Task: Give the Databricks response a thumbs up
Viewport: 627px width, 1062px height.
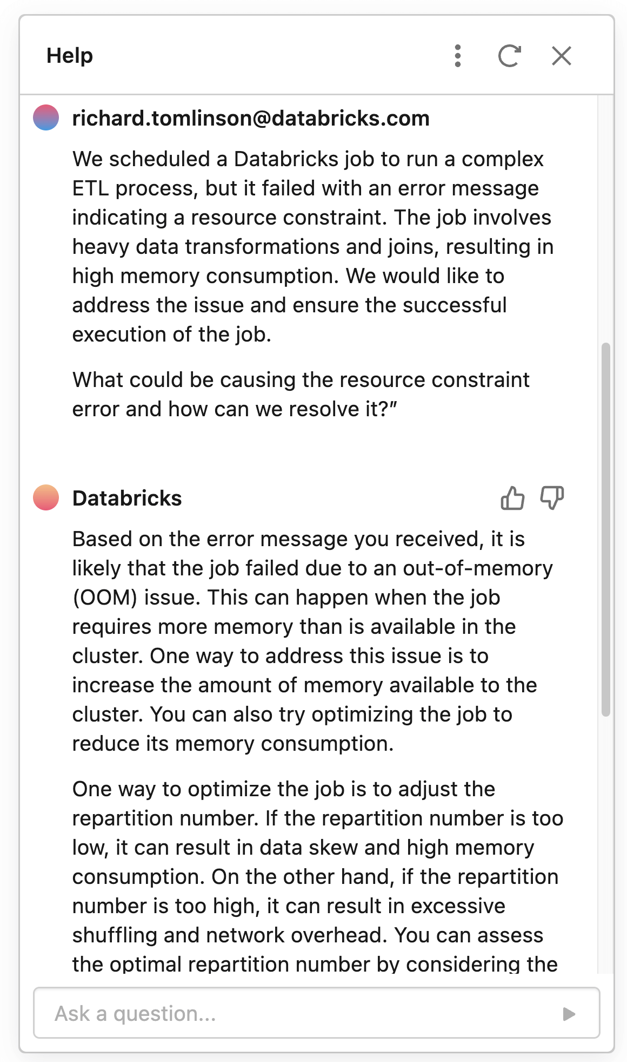Action: (512, 498)
